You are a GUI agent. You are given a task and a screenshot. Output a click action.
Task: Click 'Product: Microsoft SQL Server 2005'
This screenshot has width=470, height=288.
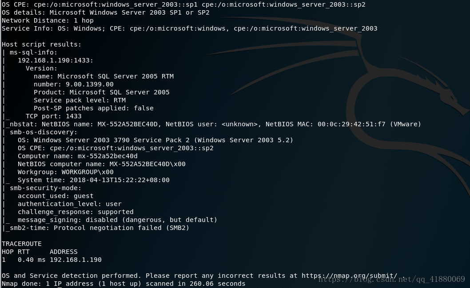(x=102, y=92)
